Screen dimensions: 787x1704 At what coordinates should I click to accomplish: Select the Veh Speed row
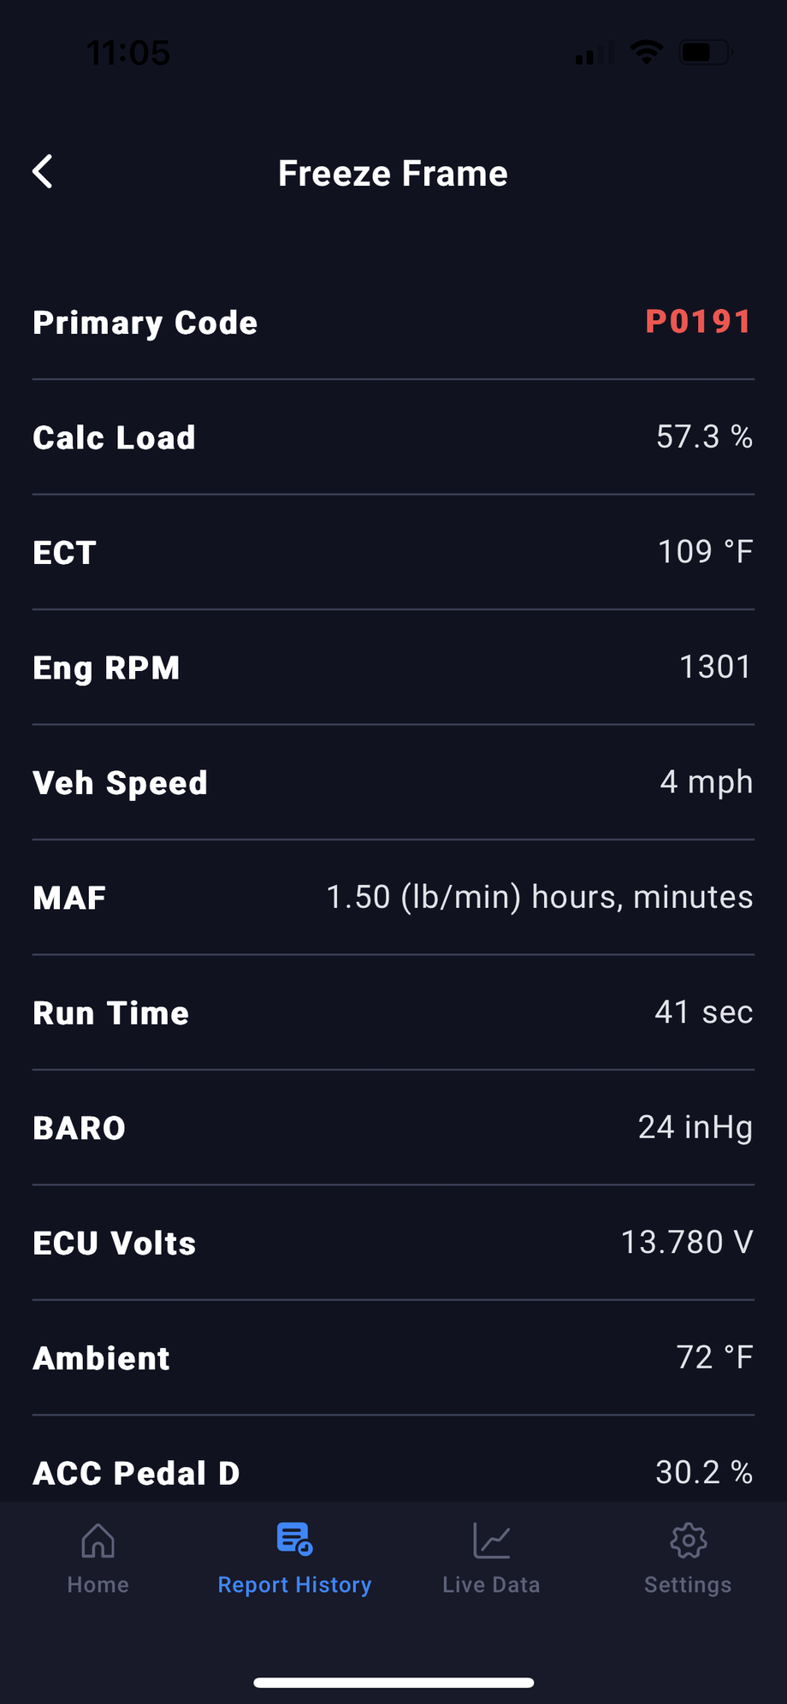(393, 782)
